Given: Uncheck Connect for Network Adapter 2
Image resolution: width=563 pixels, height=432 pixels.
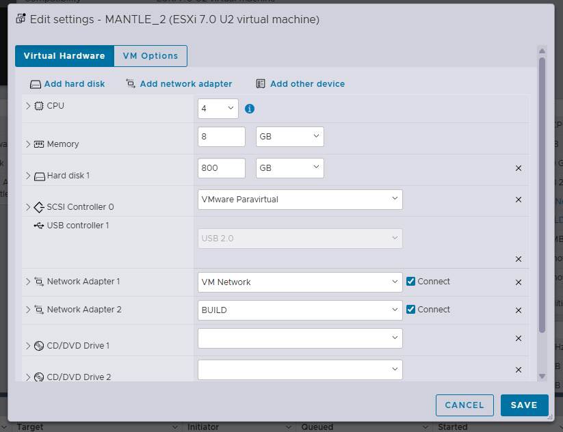Looking at the screenshot, I should (x=410, y=309).
